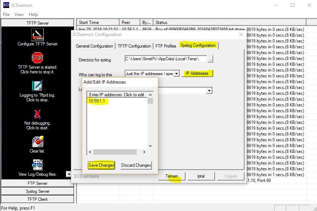Open the General Configuration tab

point(94,46)
